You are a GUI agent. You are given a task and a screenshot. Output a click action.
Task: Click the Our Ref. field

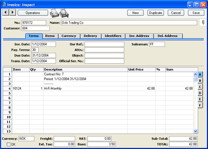(x=104, y=44)
